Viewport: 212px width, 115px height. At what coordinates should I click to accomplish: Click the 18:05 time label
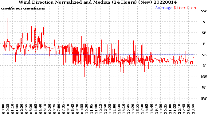tap(147, 109)
